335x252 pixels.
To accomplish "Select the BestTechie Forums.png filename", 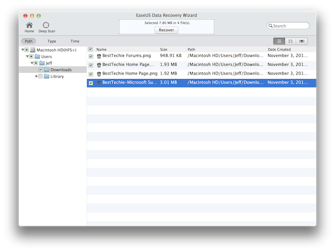I will [126, 56].
